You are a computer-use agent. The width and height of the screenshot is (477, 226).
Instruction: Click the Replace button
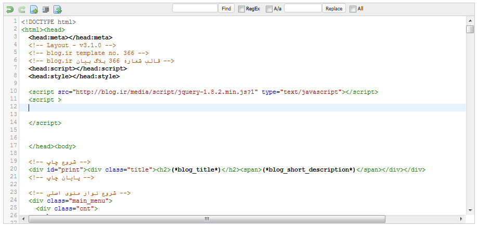[x=334, y=8]
